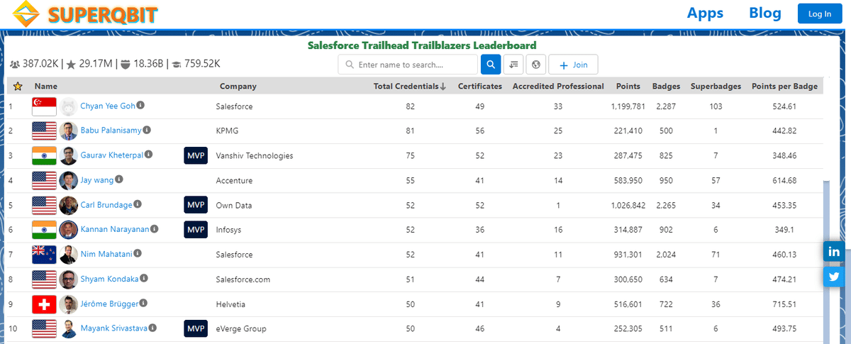851x344 pixels.
Task: Click MVP badge in Carl Brundage's row
Action: (x=196, y=205)
